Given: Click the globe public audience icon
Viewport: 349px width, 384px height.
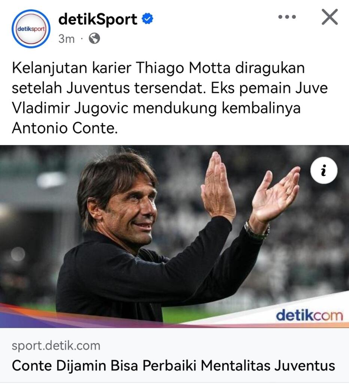Looking at the screenshot, I should [x=94, y=39].
